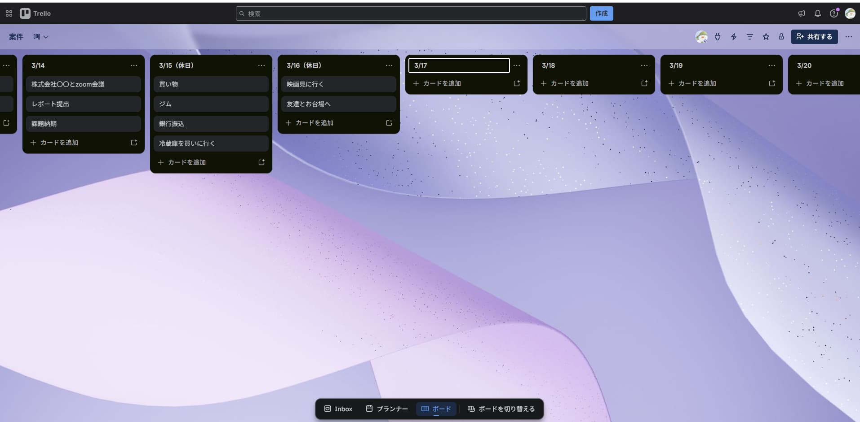Click the notifications bell icon
860x422 pixels.
click(817, 13)
